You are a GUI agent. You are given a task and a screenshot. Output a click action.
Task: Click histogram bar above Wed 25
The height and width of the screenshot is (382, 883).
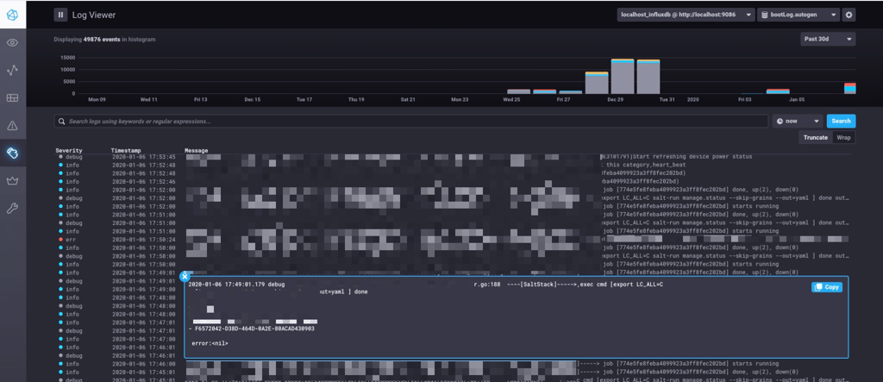point(518,91)
